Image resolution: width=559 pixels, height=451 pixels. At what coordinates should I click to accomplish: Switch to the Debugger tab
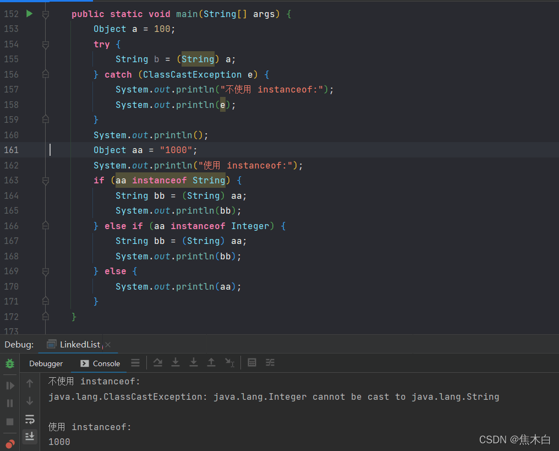(x=46, y=363)
